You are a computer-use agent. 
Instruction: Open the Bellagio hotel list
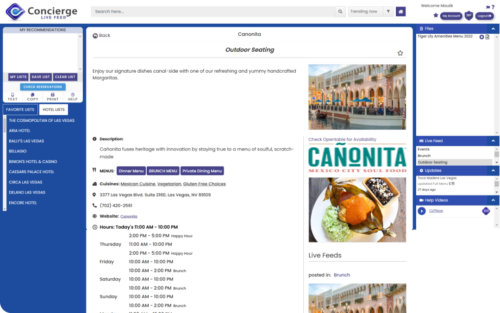pyautogui.click(x=18, y=151)
